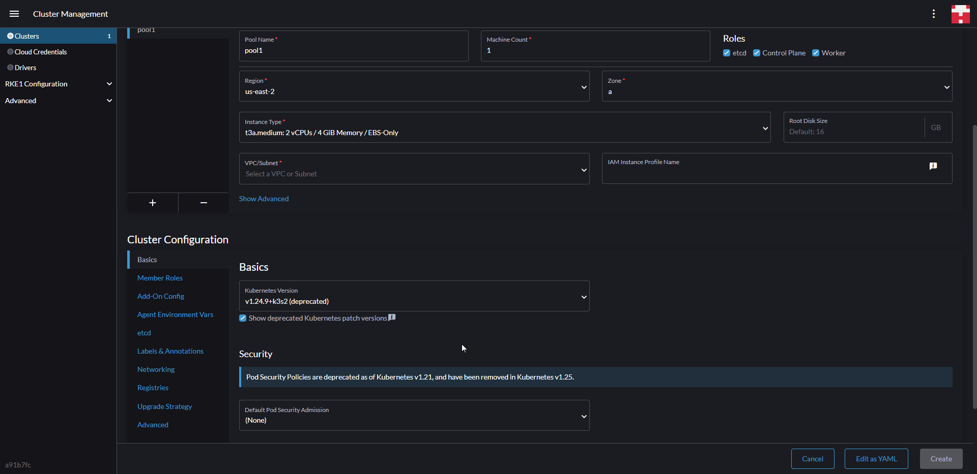This screenshot has width=977, height=474.
Task: Click the IAM Instance Profile info icon
Action: 934,166
